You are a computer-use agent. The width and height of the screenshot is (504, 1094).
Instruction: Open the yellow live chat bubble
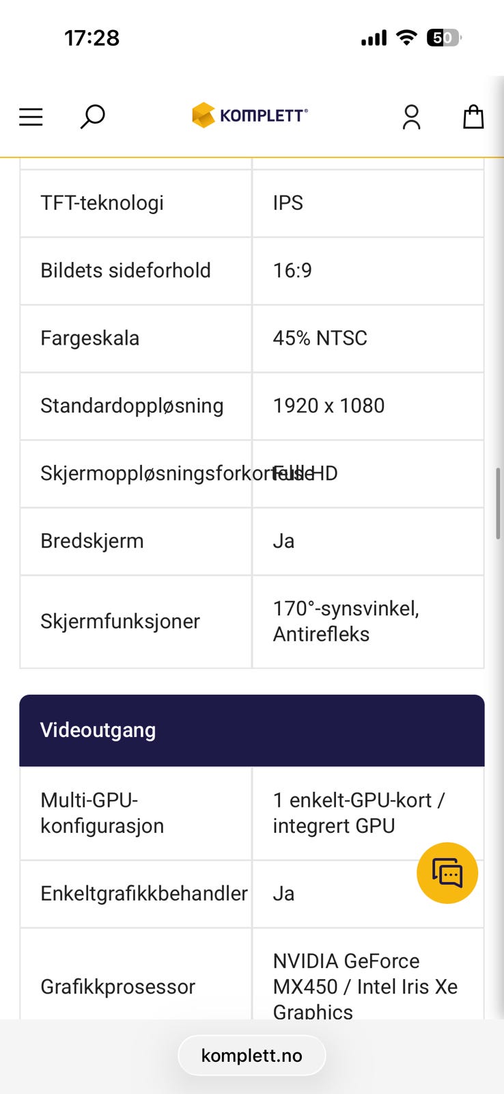tap(447, 873)
